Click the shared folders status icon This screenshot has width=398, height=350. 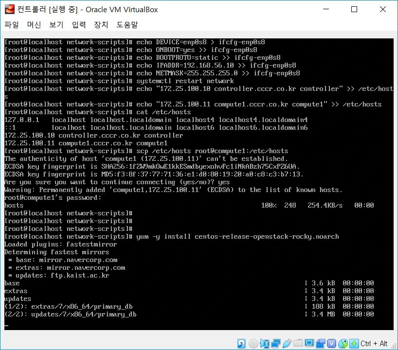click(298, 343)
